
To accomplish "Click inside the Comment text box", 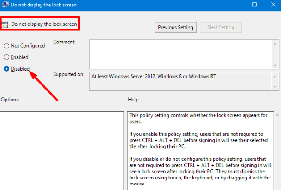I will 180,54.
